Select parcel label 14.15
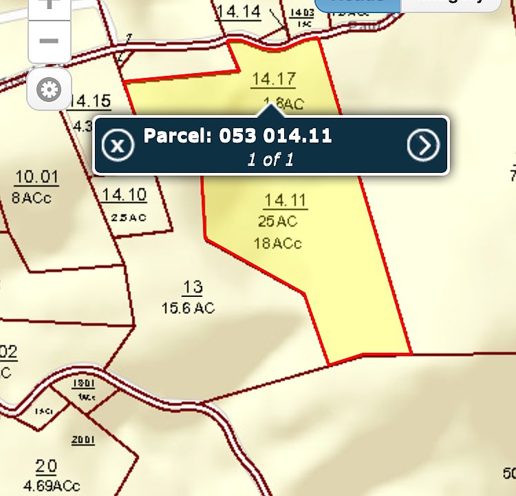Viewport: 516px width, 496px height. point(91,101)
